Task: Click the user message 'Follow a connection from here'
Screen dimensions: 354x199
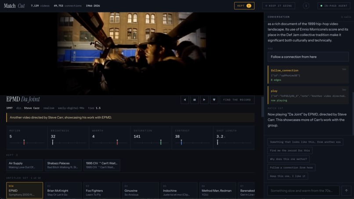Action: click(308, 57)
